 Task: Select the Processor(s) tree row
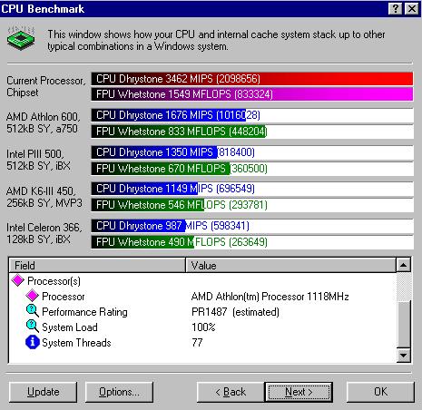202,280
